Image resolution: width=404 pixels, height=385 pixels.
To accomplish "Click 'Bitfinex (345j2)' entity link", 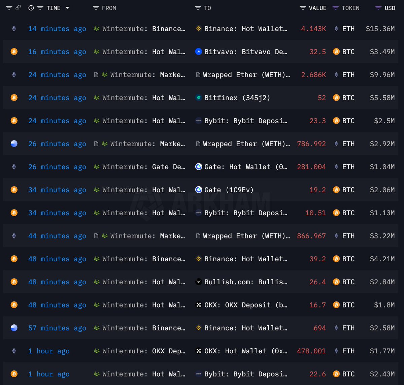I will pos(237,98).
